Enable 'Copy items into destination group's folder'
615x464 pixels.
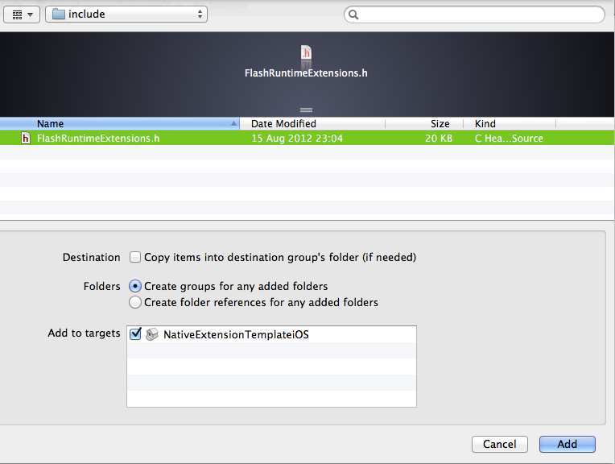click(x=135, y=257)
